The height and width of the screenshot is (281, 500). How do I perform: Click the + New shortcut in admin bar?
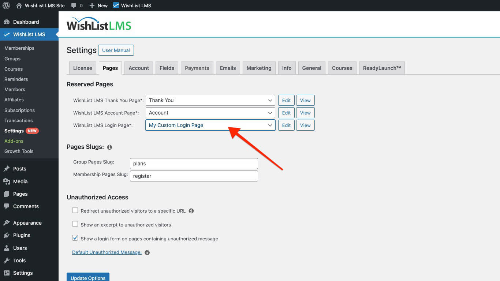pyautogui.click(x=98, y=5)
